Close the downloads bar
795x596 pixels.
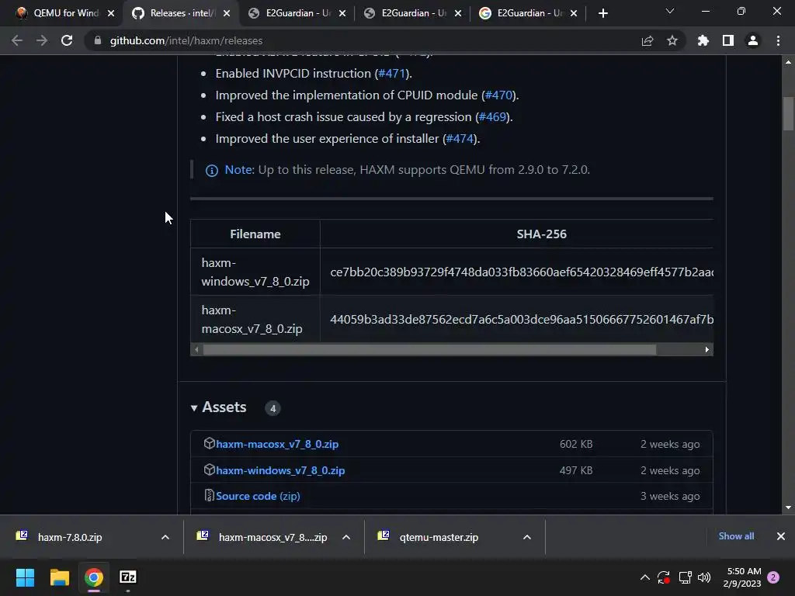coord(781,536)
